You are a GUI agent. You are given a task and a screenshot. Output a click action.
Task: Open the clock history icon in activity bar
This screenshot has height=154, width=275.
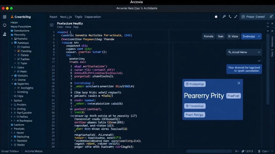(5, 25)
